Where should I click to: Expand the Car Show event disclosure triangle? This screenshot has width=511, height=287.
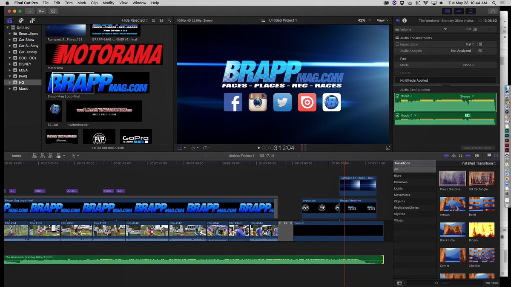(9, 40)
